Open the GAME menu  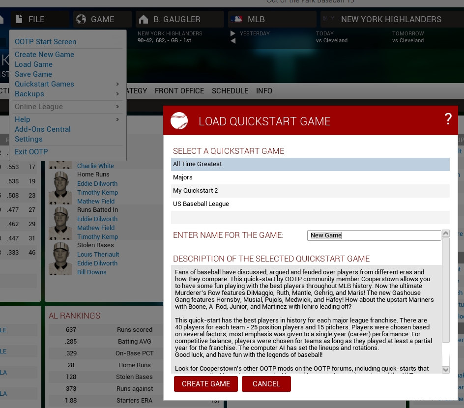102,19
